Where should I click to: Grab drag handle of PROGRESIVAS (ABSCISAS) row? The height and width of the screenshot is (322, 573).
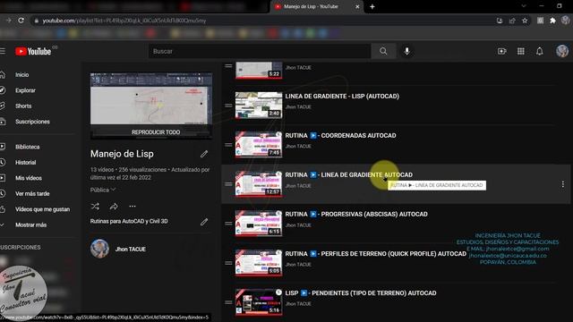point(228,224)
